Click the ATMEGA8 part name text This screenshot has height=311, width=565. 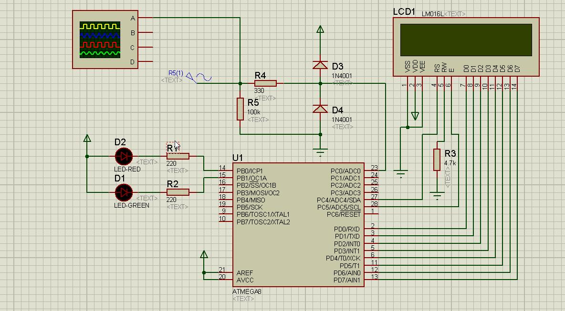[x=247, y=291]
